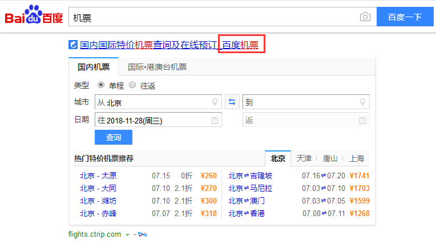Open 北京⇌香港 flight link
This screenshot has width=436, height=247.
click(x=247, y=213)
